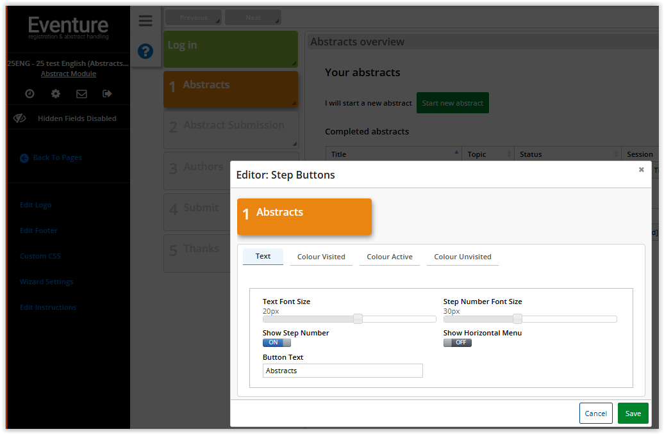
Task: Click the Back To Pages arrow icon
Action: pyautogui.click(x=24, y=158)
